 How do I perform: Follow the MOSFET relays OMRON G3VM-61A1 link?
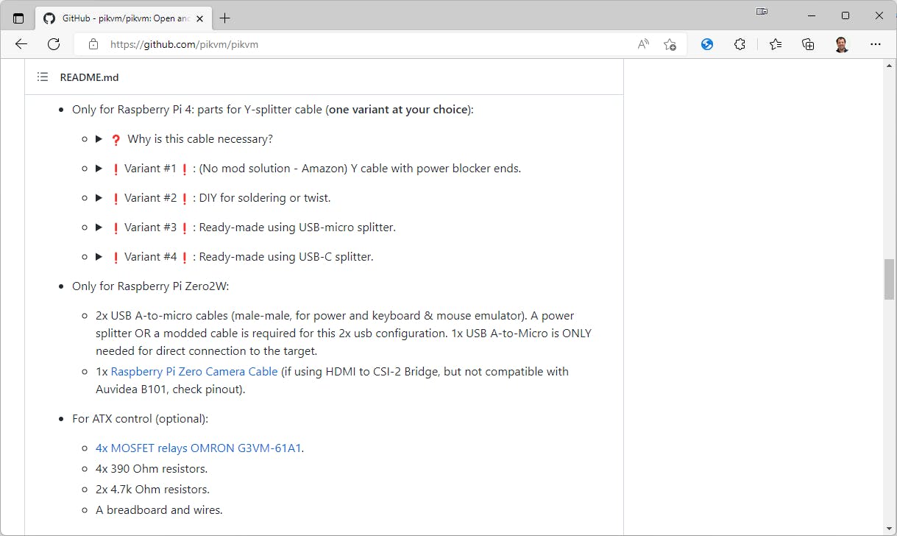[x=199, y=448]
